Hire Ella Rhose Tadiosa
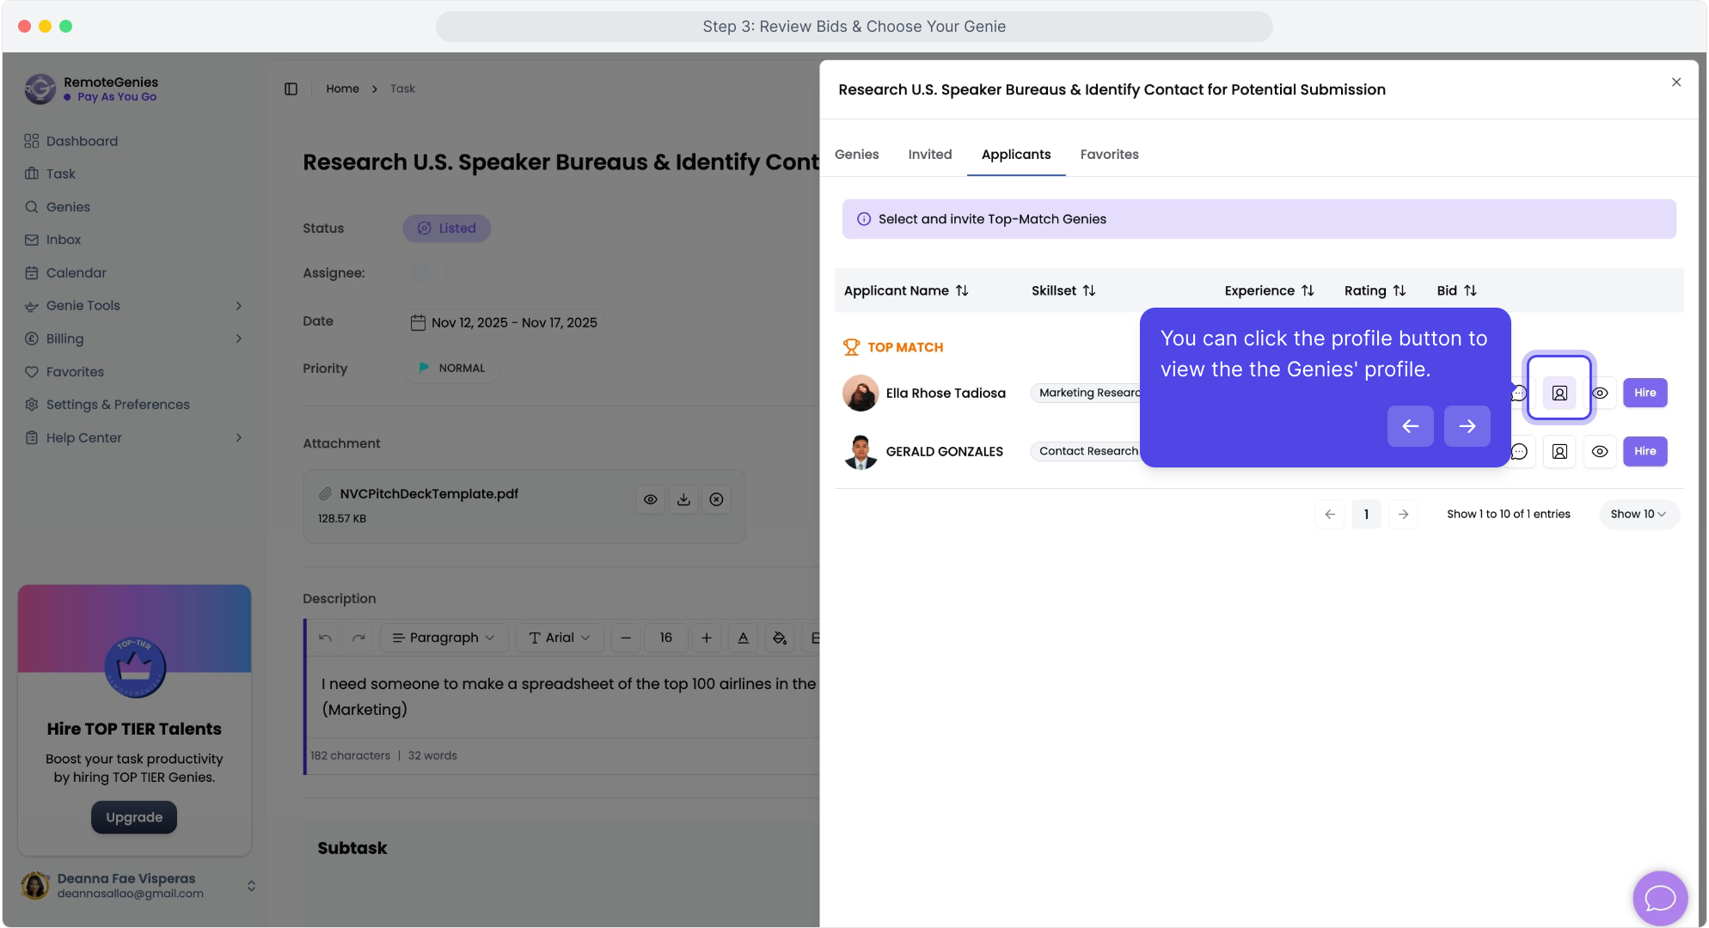Image resolution: width=1709 pixels, height=928 pixels. point(1645,394)
